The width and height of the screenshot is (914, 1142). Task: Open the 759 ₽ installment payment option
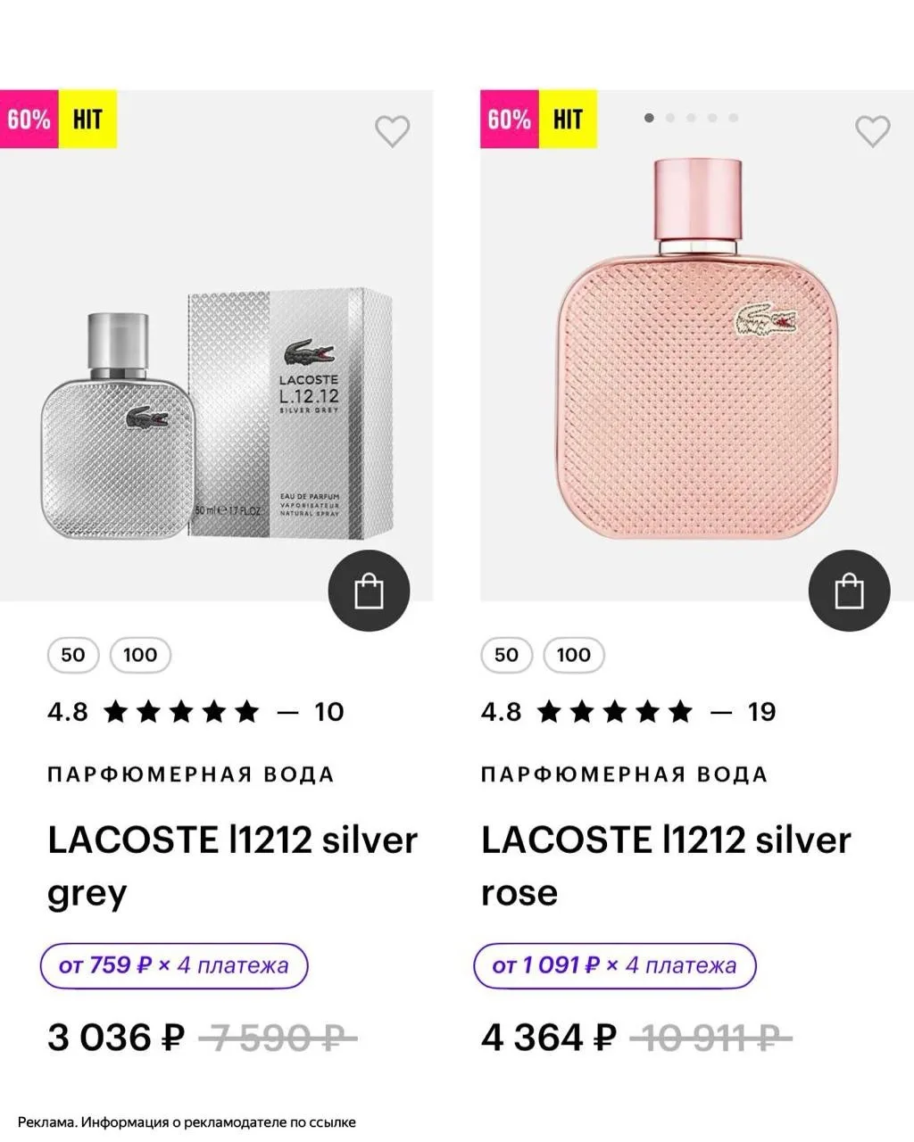pyautogui.click(x=174, y=965)
